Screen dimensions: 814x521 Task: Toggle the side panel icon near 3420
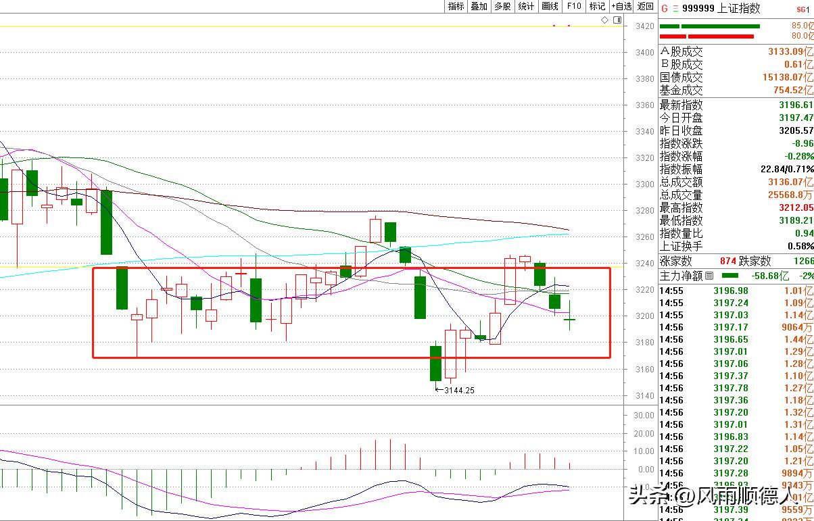(x=616, y=21)
